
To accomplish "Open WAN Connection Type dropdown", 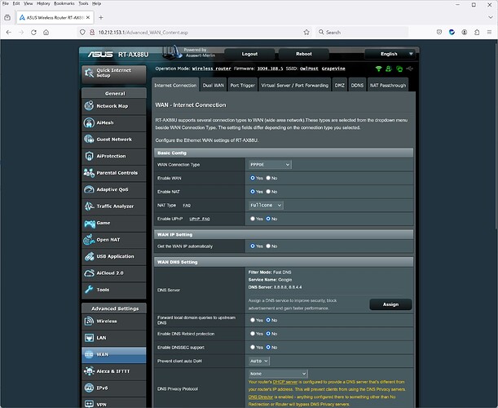I will pos(270,165).
